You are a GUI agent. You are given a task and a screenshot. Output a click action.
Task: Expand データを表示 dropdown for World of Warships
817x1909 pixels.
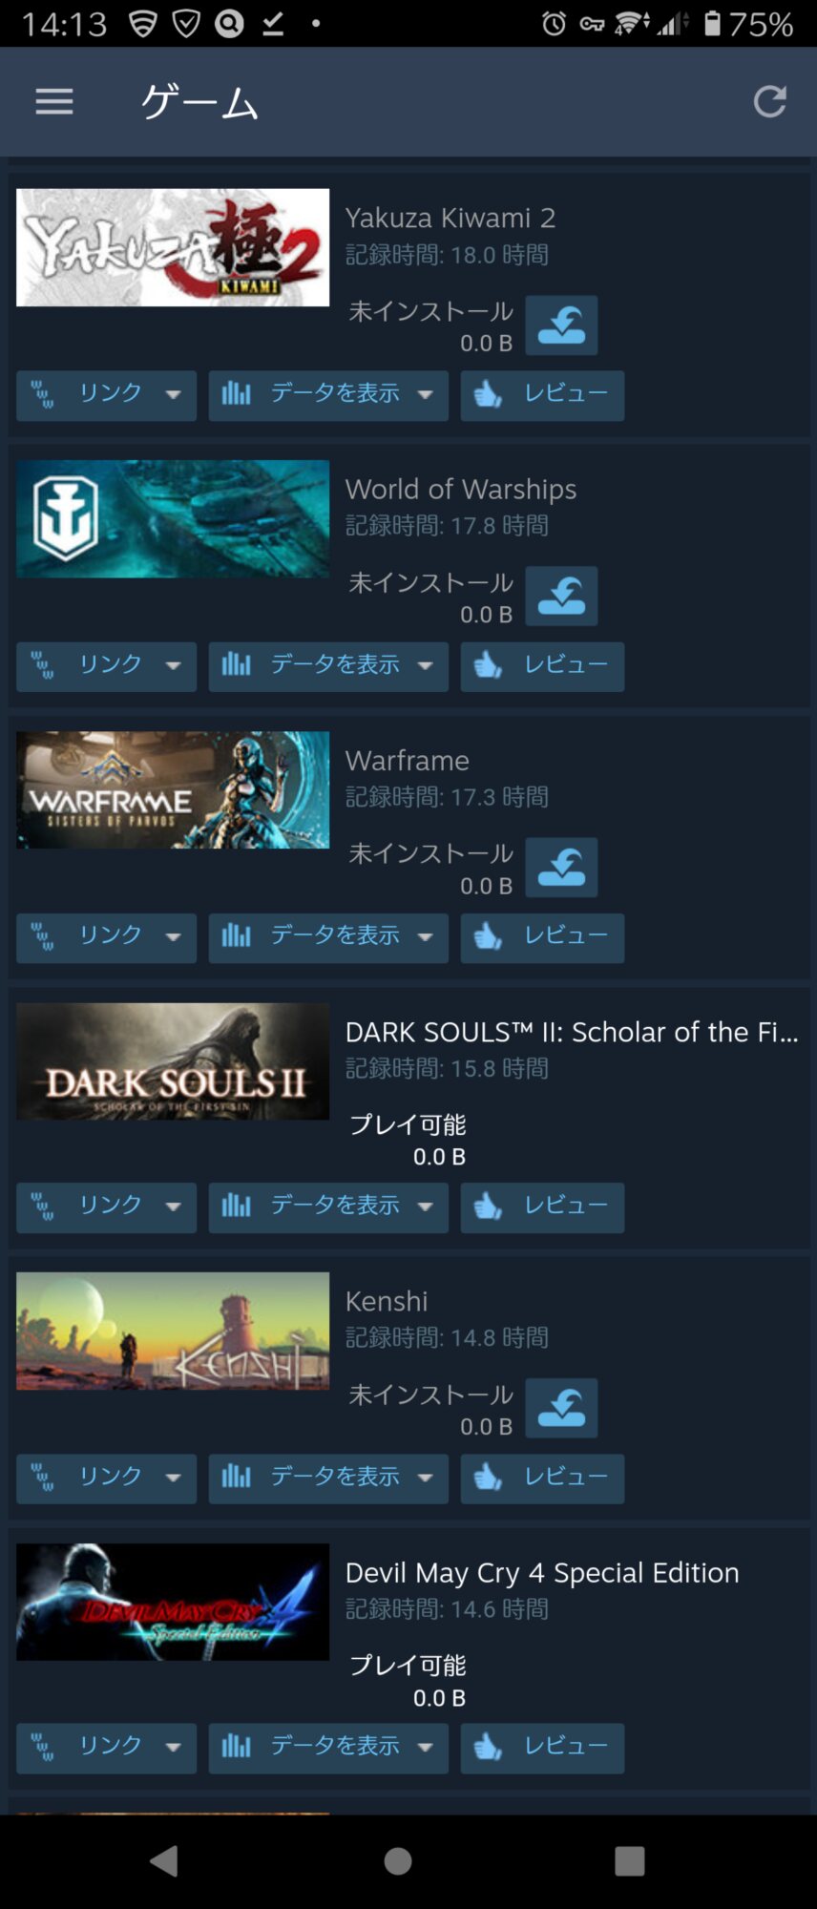click(328, 666)
